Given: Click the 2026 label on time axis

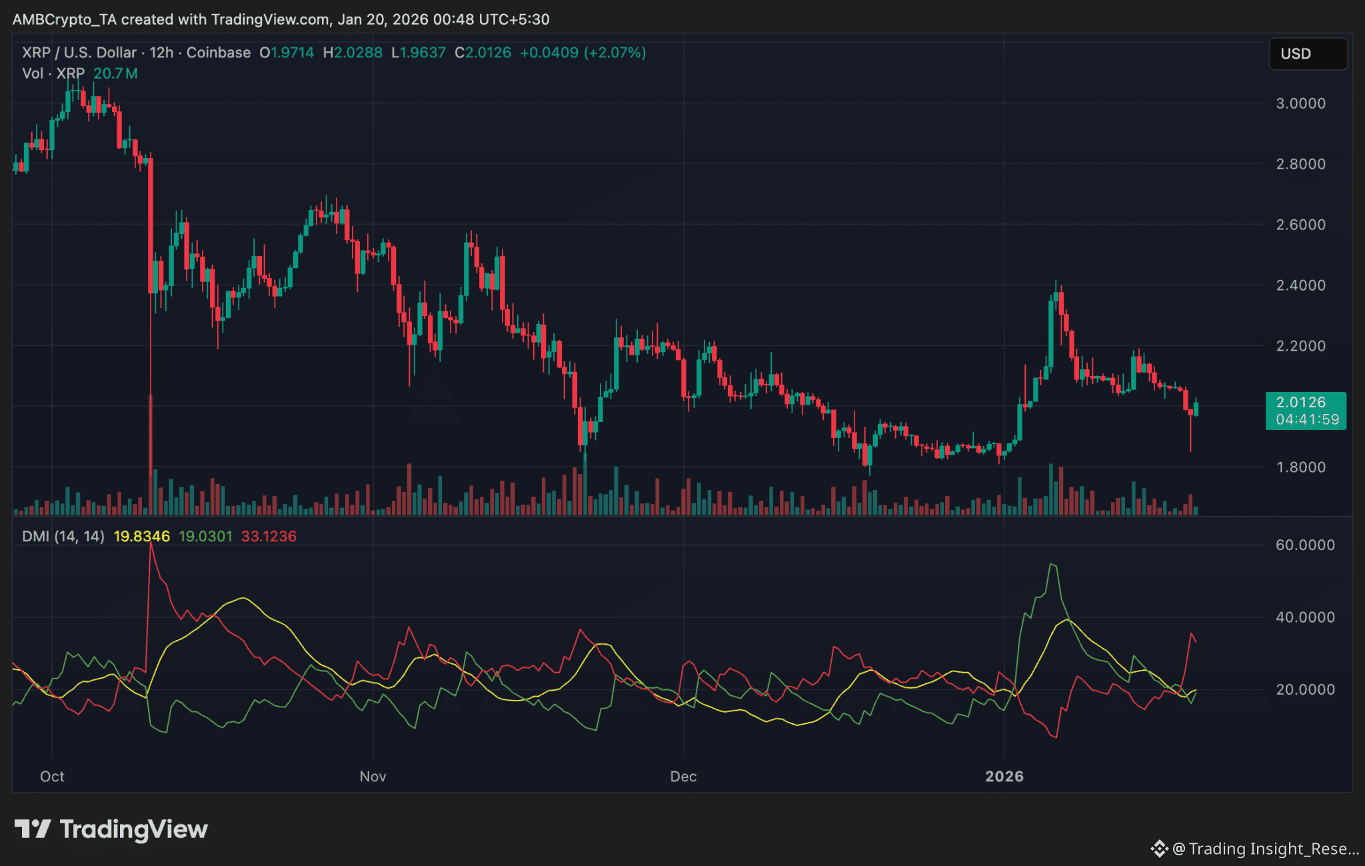Looking at the screenshot, I should 1004,776.
